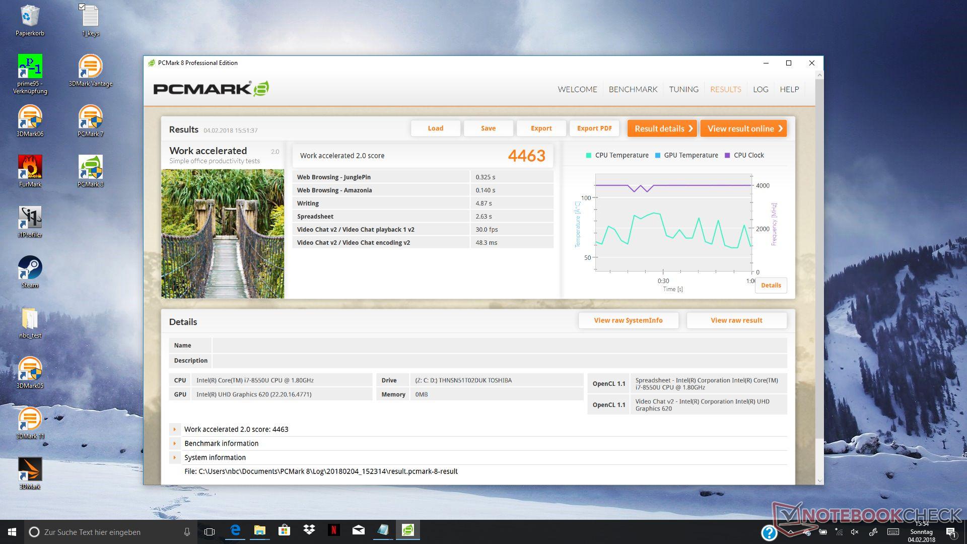Screen dimensions: 967x544
Task: Toggle the CPU Clock legend series
Action: point(744,155)
